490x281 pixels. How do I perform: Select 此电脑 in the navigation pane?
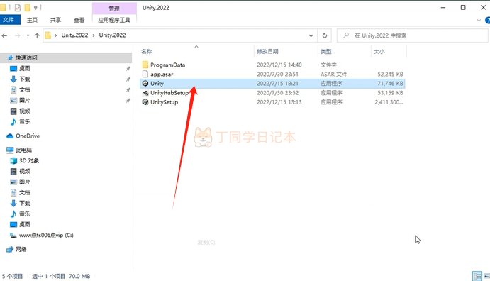pos(23,150)
